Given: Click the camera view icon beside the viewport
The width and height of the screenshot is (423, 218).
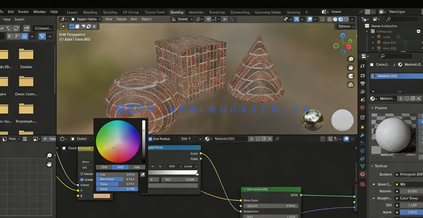Looking at the screenshot, I should click(x=350, y=75).
